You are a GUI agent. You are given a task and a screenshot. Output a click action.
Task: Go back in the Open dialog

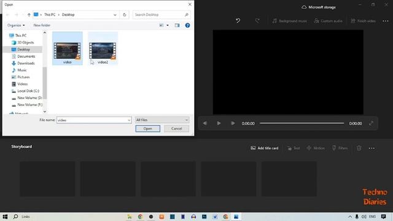click(x=8, y=15)
